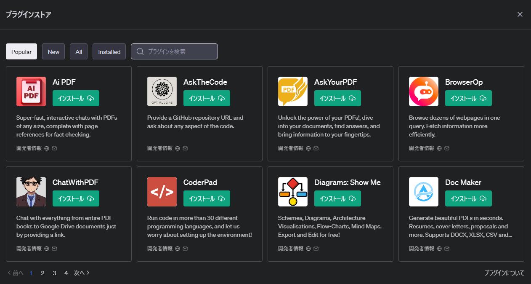Open Ai PDF developer email icon
Image resolution: width=531 pixels, height=284 pixels.
click(54, 148)
